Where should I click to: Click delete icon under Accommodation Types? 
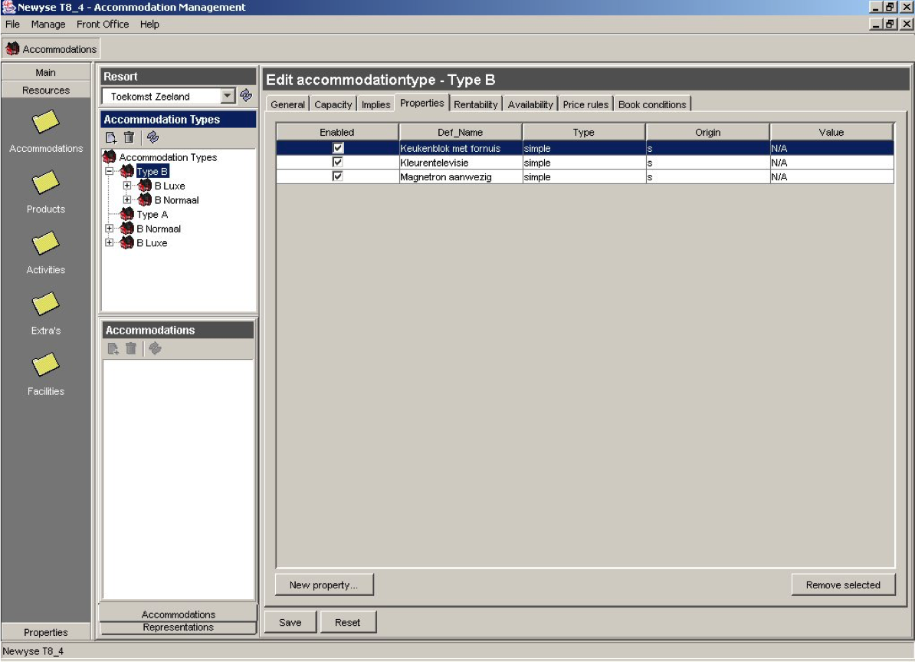click(x=130, y=138)
